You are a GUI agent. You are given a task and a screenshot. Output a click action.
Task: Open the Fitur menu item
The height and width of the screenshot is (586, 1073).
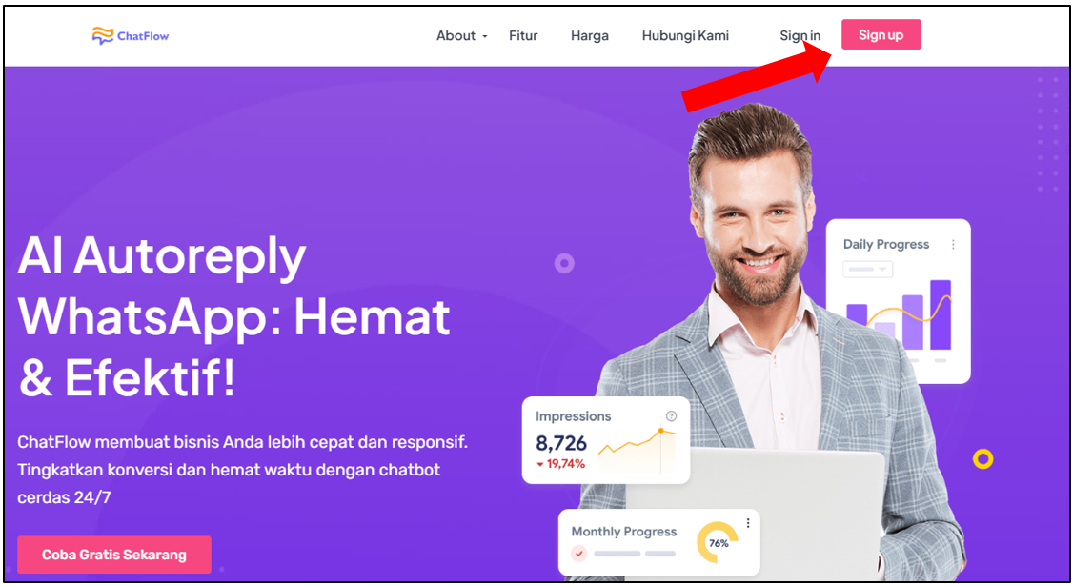point(523,35)
